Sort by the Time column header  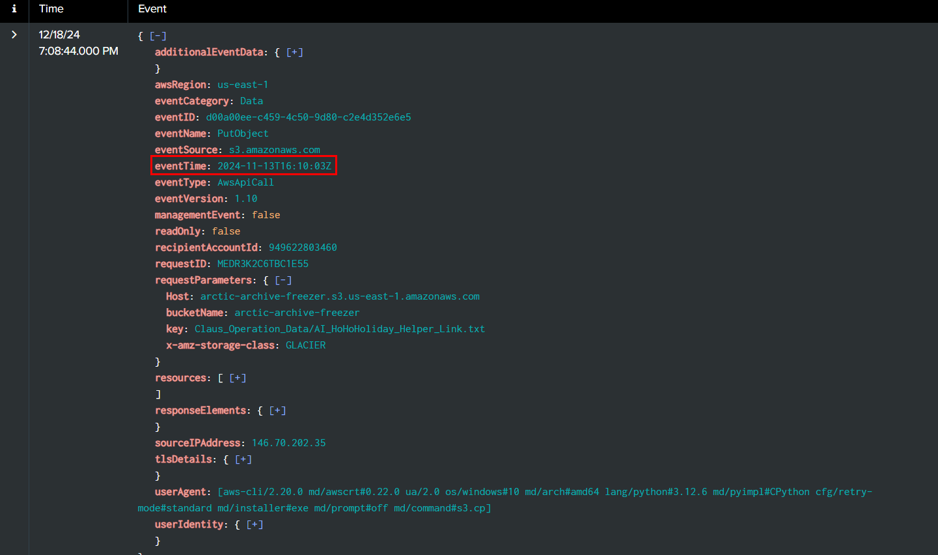point(51,9)
